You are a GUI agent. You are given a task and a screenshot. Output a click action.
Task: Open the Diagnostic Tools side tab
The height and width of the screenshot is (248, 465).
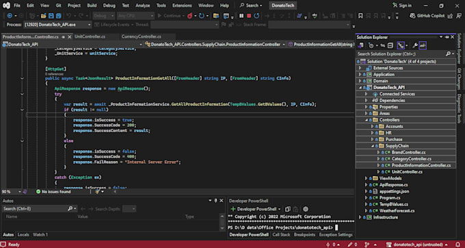pos(459,109)
